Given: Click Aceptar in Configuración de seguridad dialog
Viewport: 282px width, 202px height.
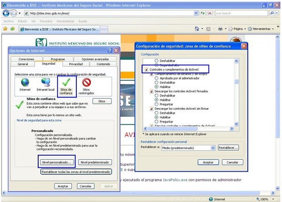Looking at the screenshot, I should tap(208, 162).
